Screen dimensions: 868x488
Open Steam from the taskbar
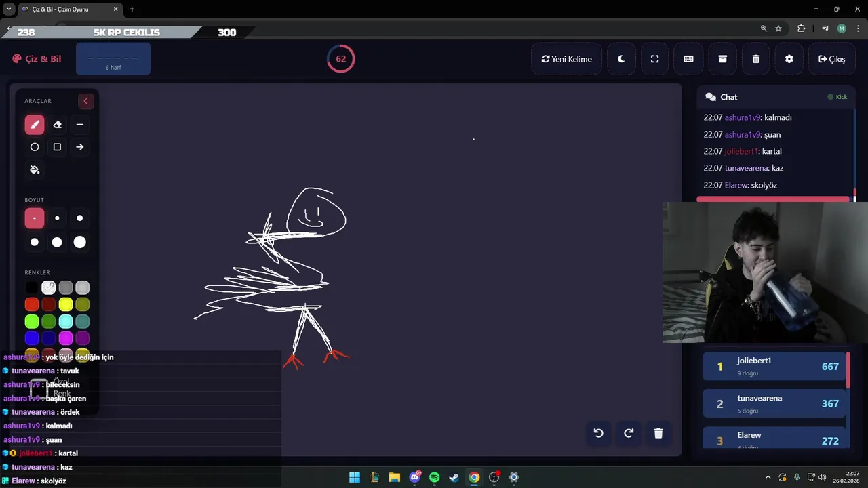point(454,477)
